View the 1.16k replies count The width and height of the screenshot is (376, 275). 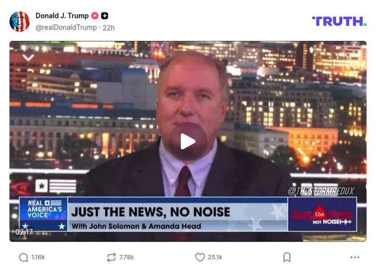point(38,257)
